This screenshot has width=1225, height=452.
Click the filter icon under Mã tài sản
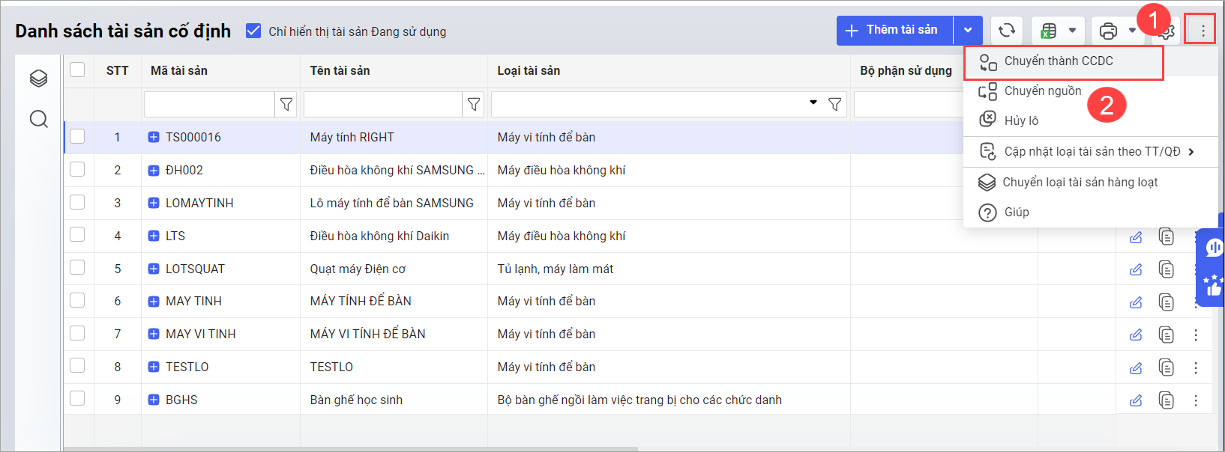pyautogui.click(x=286, y=105)
